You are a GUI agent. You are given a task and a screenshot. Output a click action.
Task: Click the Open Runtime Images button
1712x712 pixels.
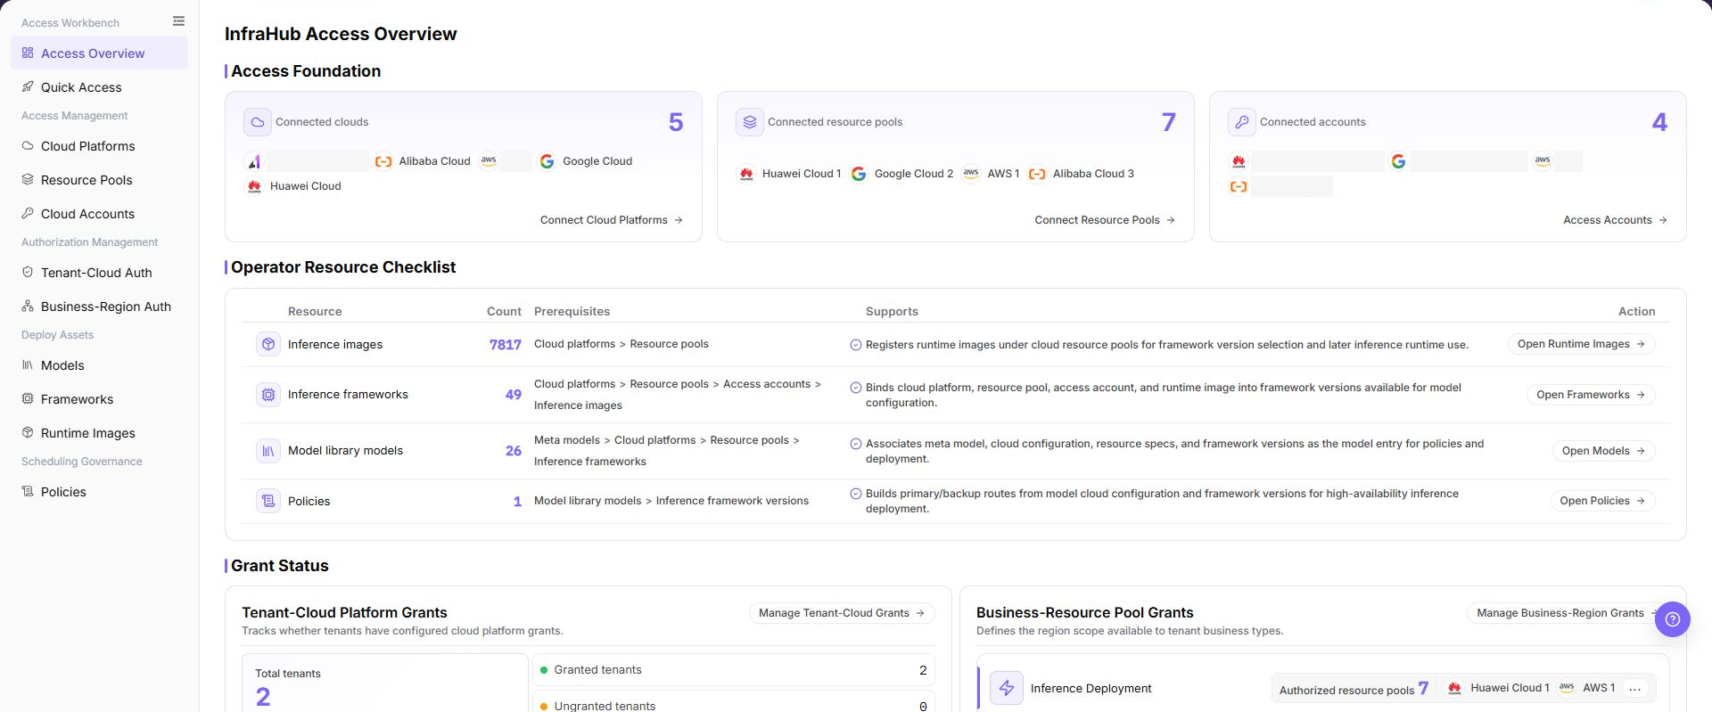(1581, 344)
